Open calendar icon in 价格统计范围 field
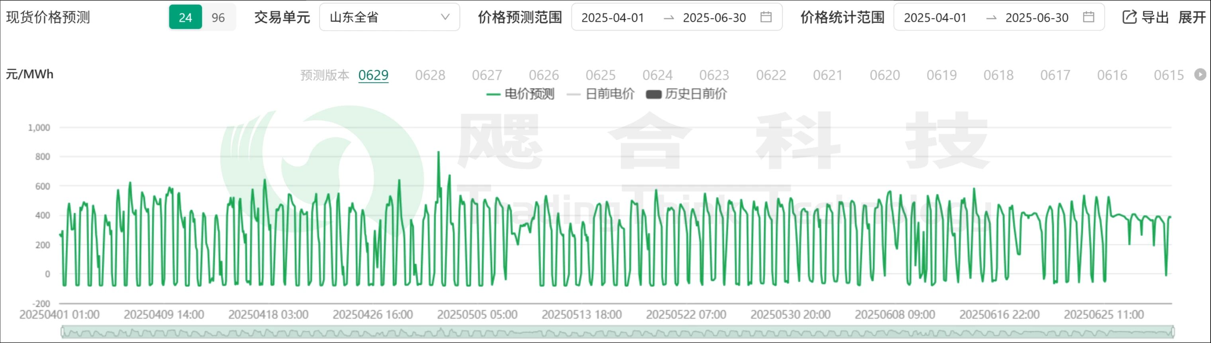 pyautogui.click(x=1088, y=18)
